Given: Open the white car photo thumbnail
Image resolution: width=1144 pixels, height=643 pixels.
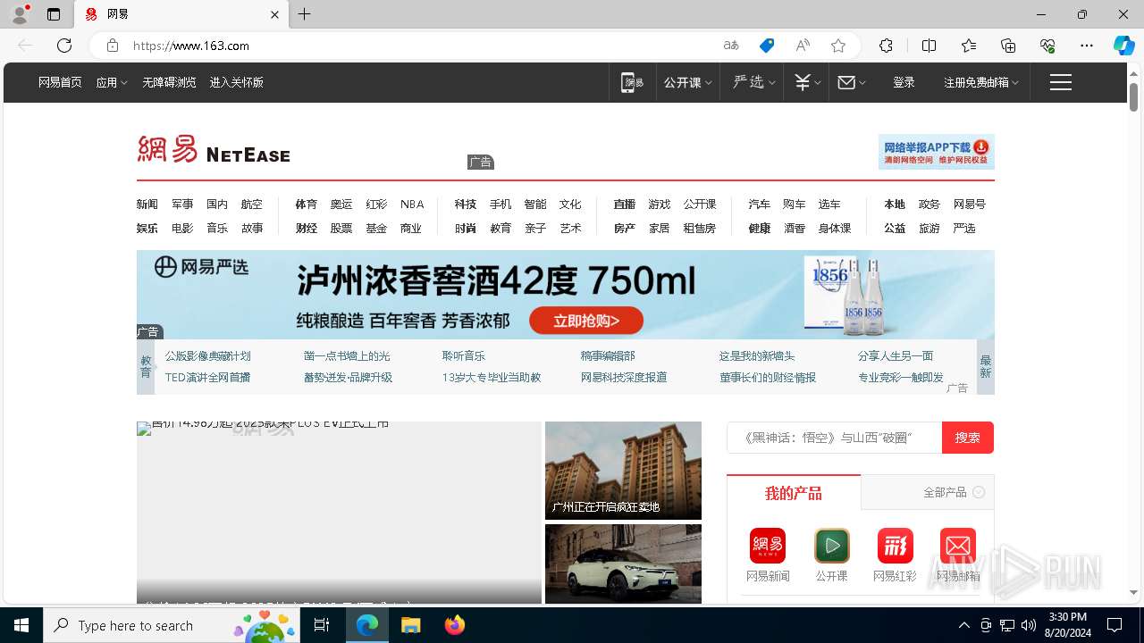Looking at the screenshot, I should pos(623,564).
